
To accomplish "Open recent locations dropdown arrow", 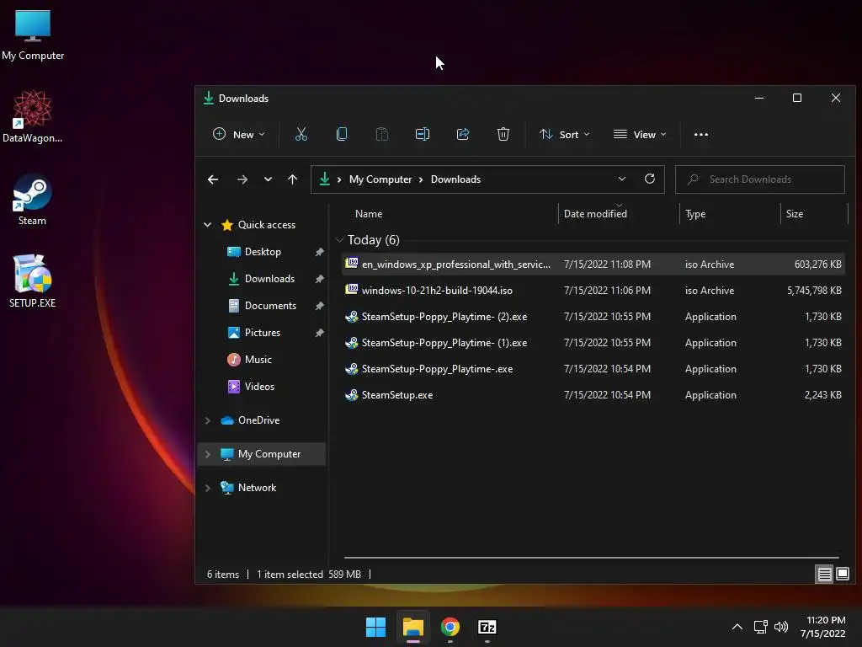I will pyautogui.click(x=268, y=179).
